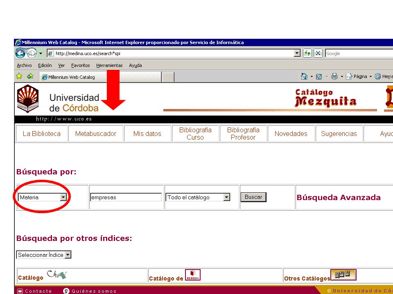Open the Bibliografía Profesor navigation tab

coord(243,134)
